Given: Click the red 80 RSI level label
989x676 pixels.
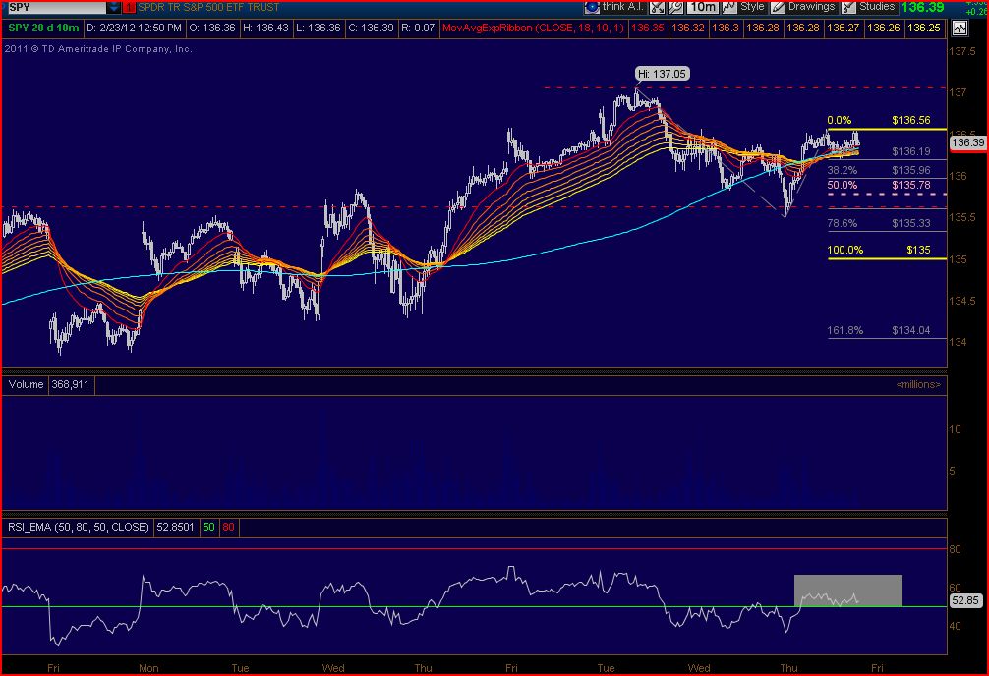Looking at the screenshot, I should click(x=228, y=528).
